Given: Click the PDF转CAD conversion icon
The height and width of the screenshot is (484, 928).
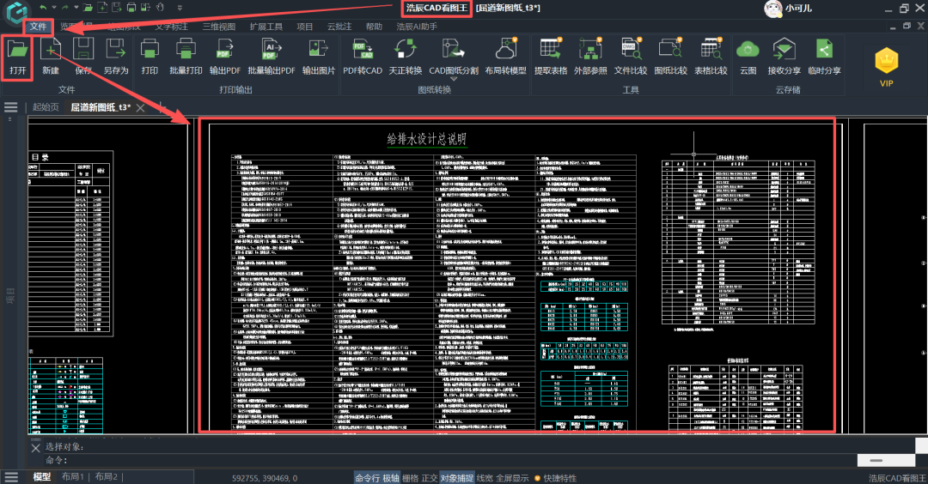Looking at the screenshot, I should tap(362, 50).
